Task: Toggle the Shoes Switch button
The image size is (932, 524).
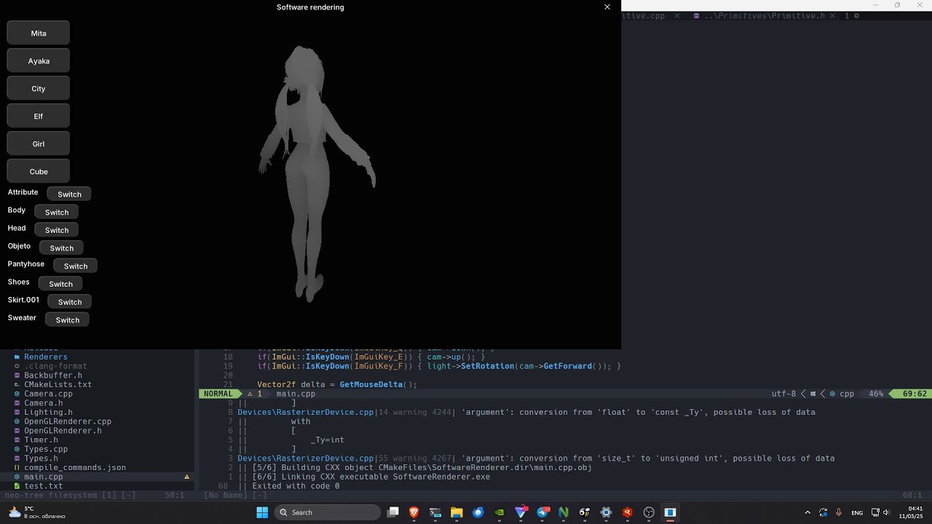Action: (x=60, y=284)
